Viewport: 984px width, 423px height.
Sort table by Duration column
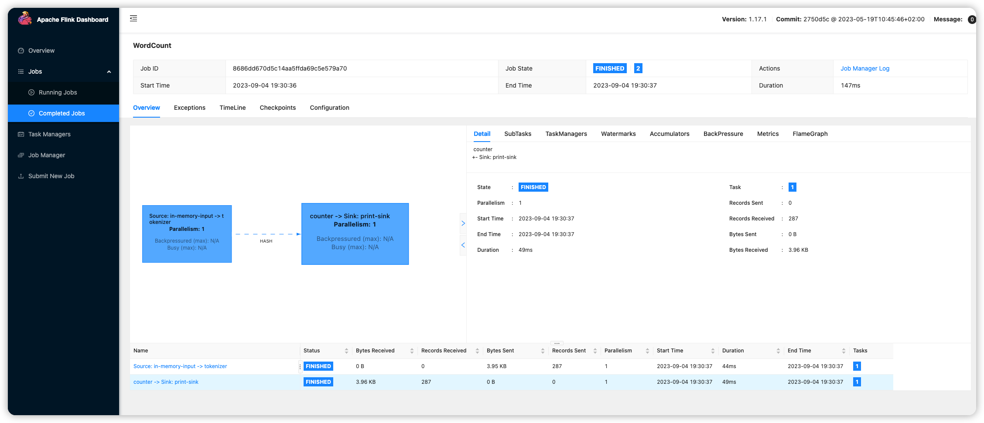tap(778, 351)
